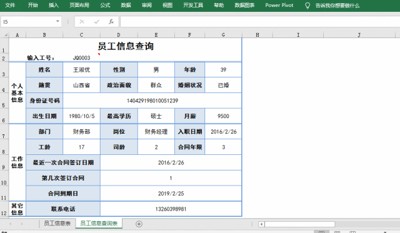Click the political status value 群众
Screen dimensions: 400x233
pos(156,85)
